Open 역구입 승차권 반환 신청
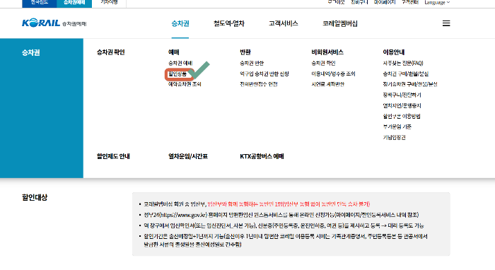The image size is (495, 270). [x=264, y=74]
